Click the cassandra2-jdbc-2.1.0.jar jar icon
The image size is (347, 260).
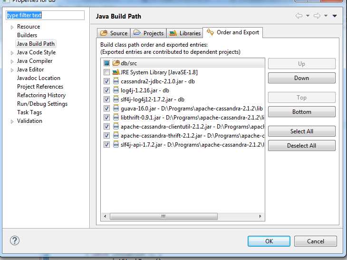116,81
